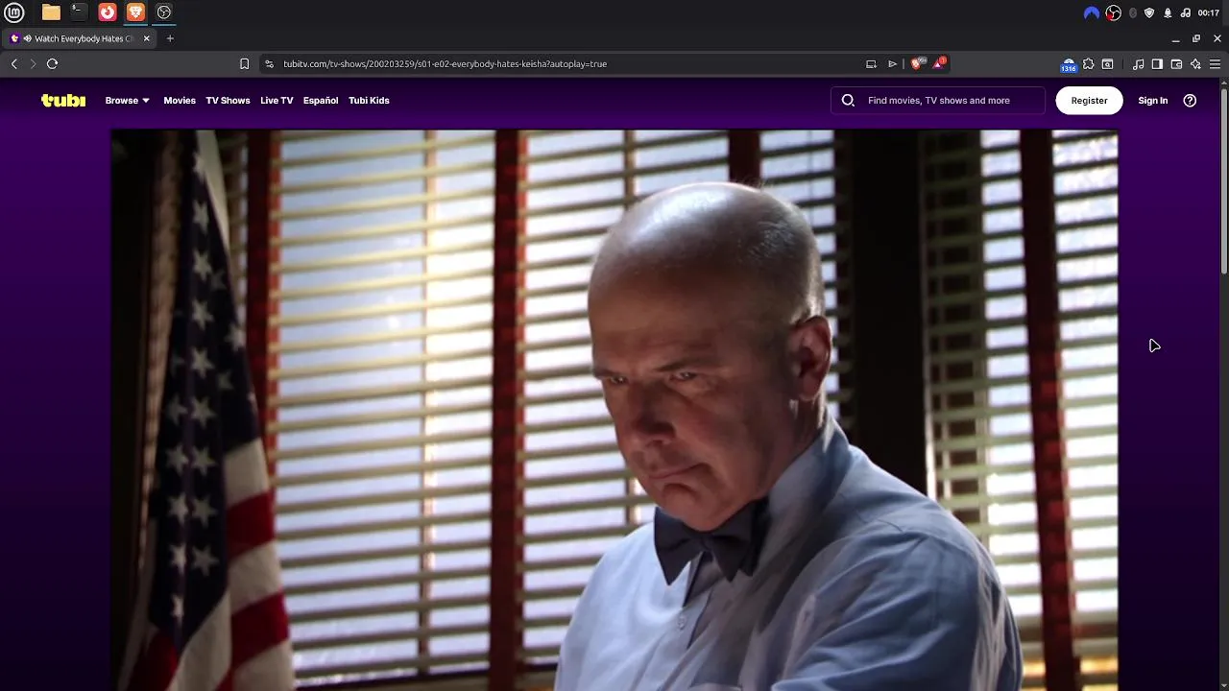Open a new browser tab
This screenshot has width=1229, height=691.
[170, 38]
